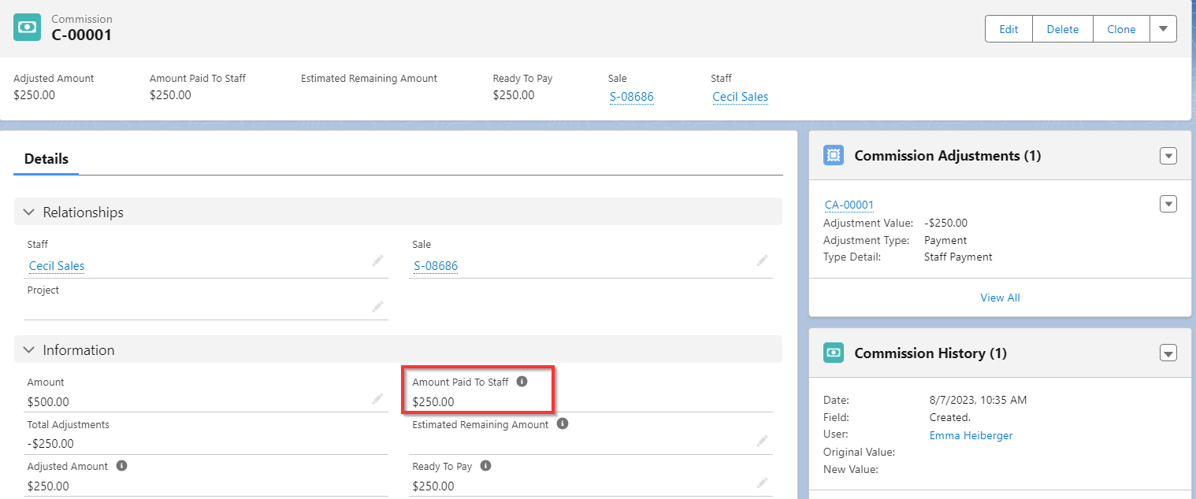Open the row actions menu for CA-00001
The image size is (1196, 499).
[x=1168, y=203]
